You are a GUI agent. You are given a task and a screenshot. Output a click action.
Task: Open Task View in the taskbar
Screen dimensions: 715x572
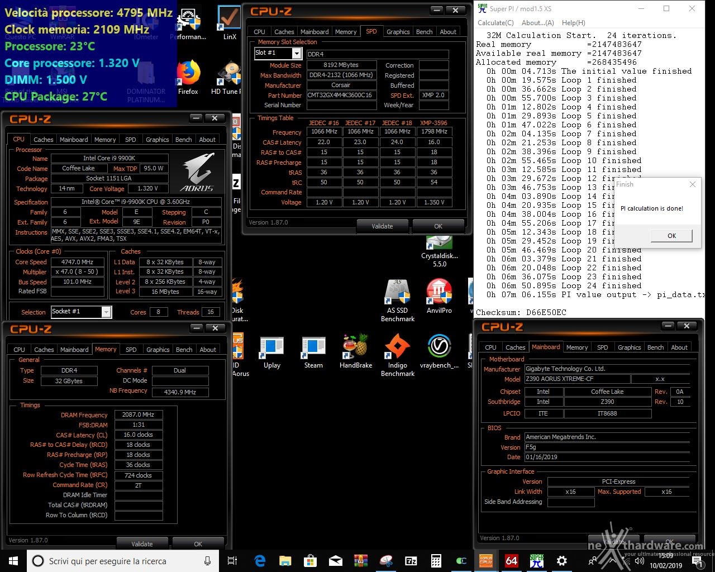coord(232,561)
